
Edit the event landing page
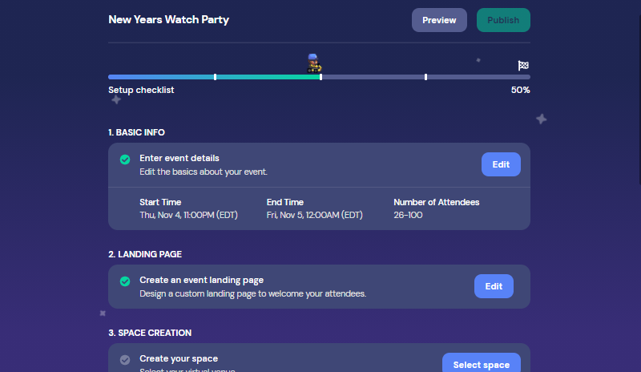point(494,286)
